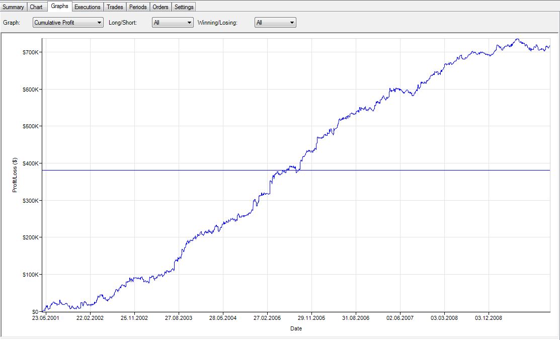This screenshot has height=340, width=560.
Task: Click the $600K y-axis label
Action: [x=30, y=90]
